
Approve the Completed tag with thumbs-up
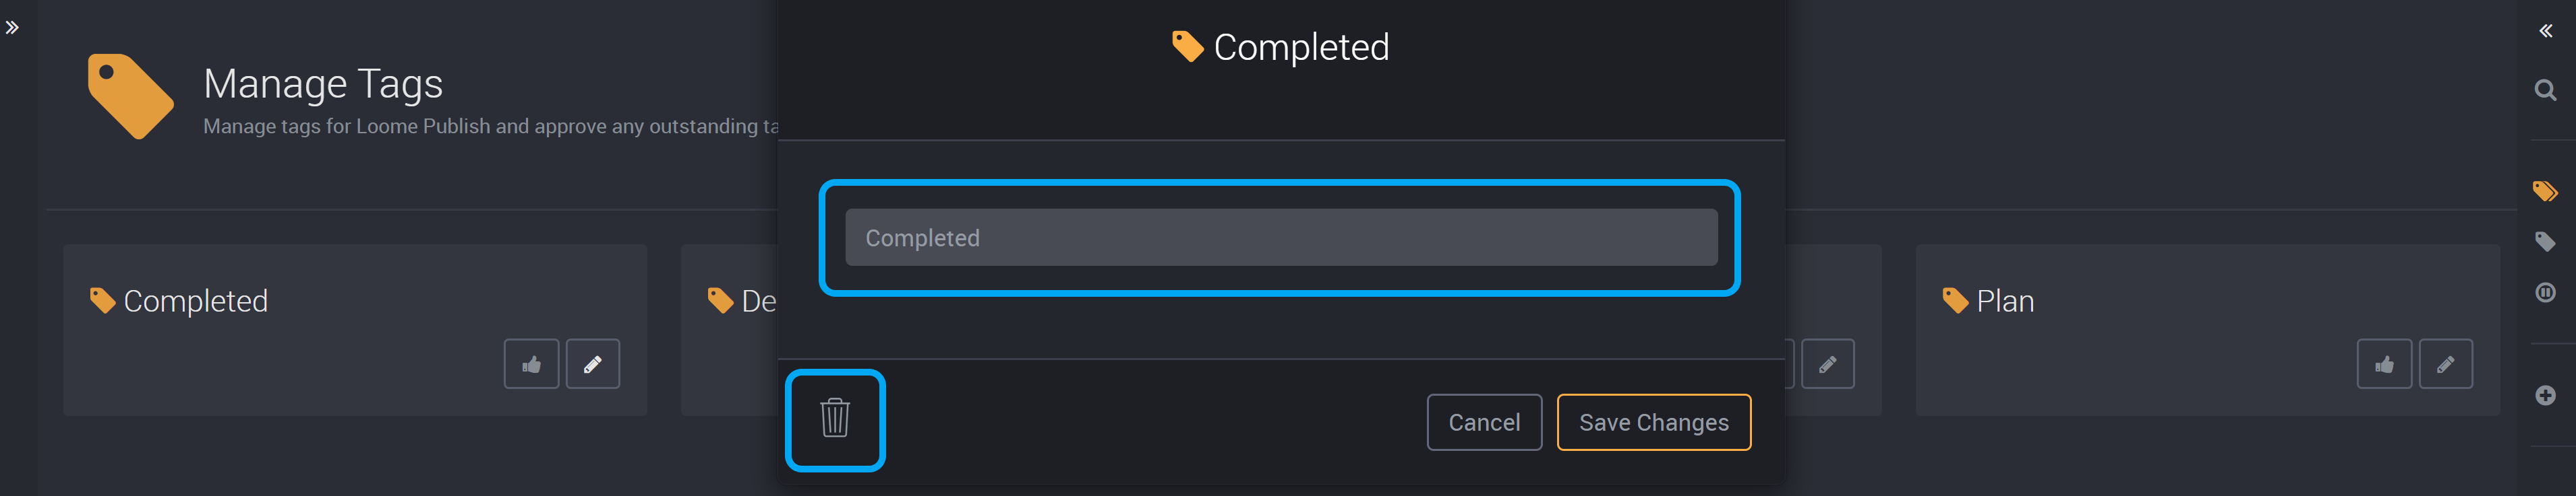click(531, 364)
